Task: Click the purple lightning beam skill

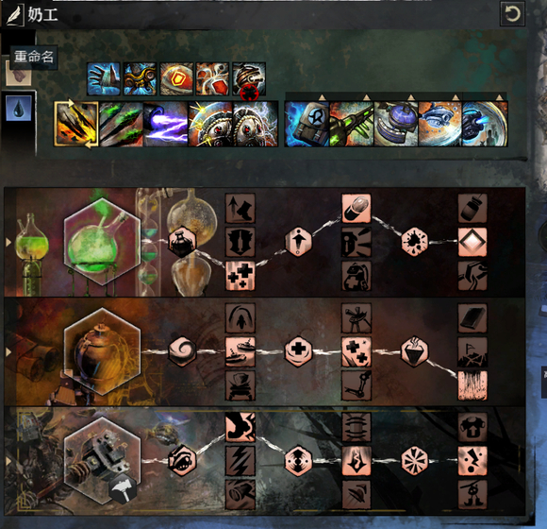Action: point(166,124)
